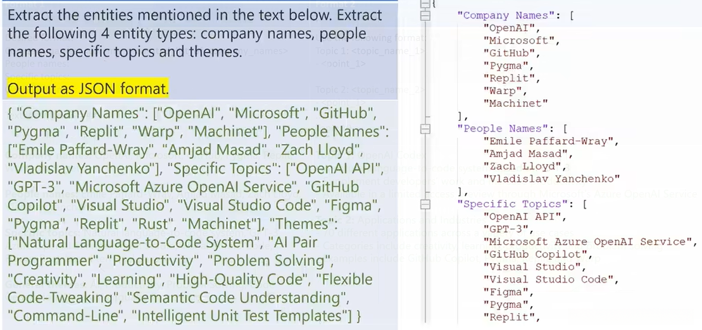Click "Pygma" under Specific Topics in tree

(x=506, y=305)
